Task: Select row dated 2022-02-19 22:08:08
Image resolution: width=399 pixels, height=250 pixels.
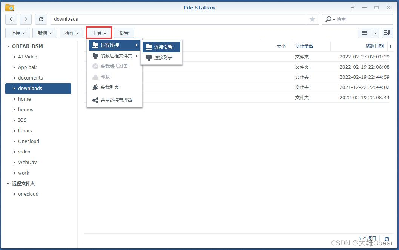Action: tap(237, 67)
